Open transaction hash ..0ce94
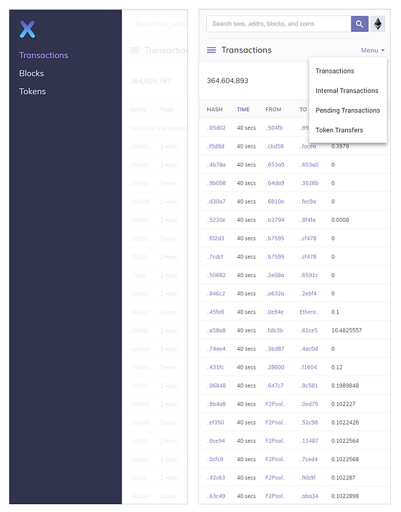The image size is (401, 512). point(216,441)
